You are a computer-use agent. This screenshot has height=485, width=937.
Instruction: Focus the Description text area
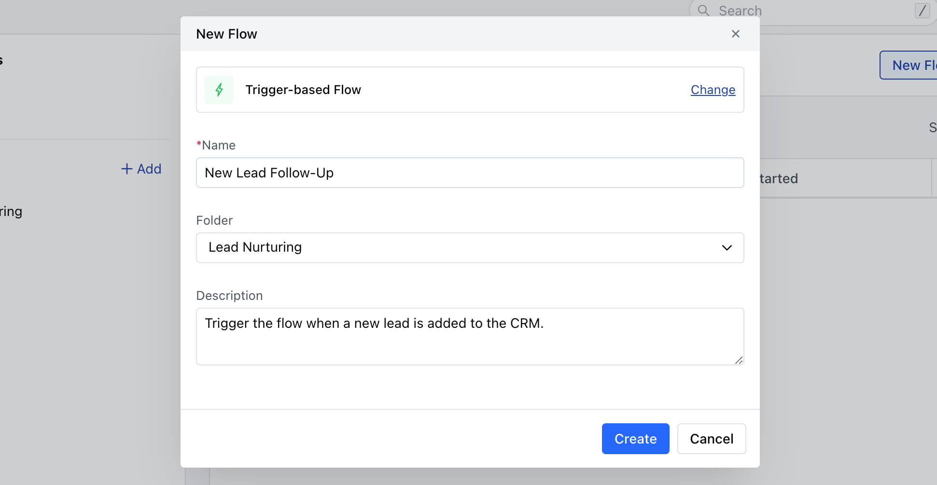point(469,336)
